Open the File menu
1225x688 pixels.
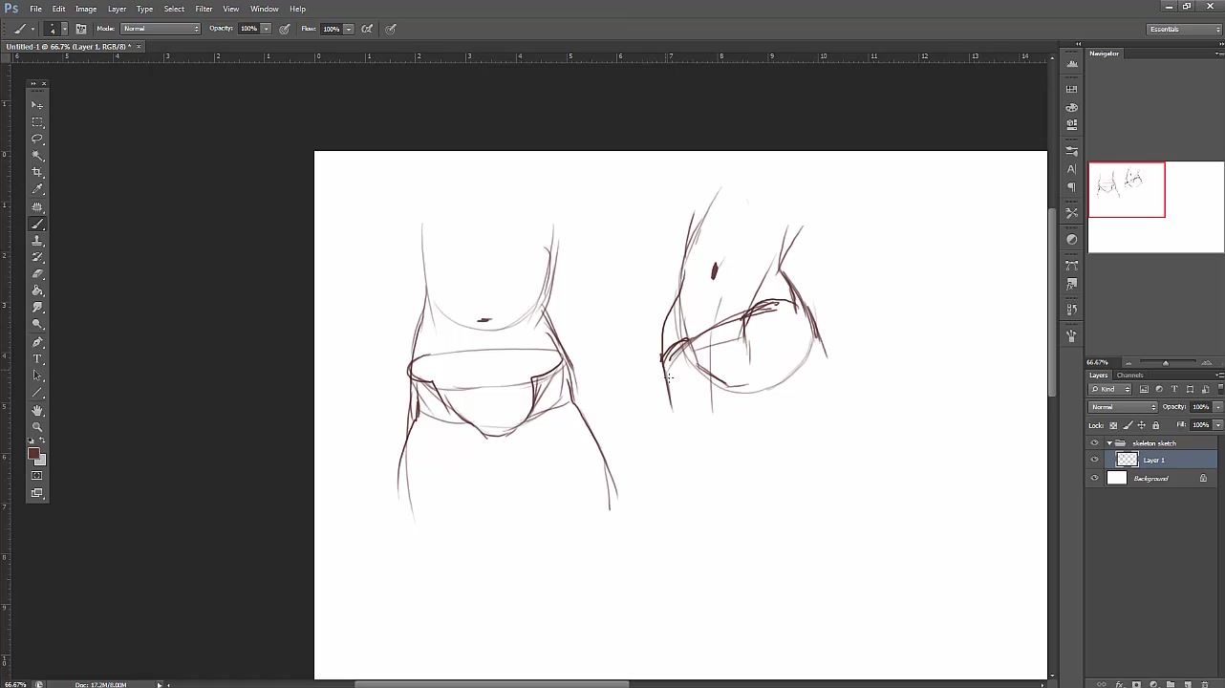35,9
